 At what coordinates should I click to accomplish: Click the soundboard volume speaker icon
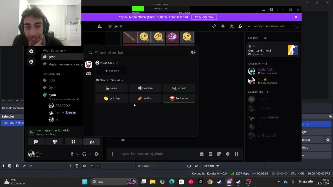tap(193, 52)
